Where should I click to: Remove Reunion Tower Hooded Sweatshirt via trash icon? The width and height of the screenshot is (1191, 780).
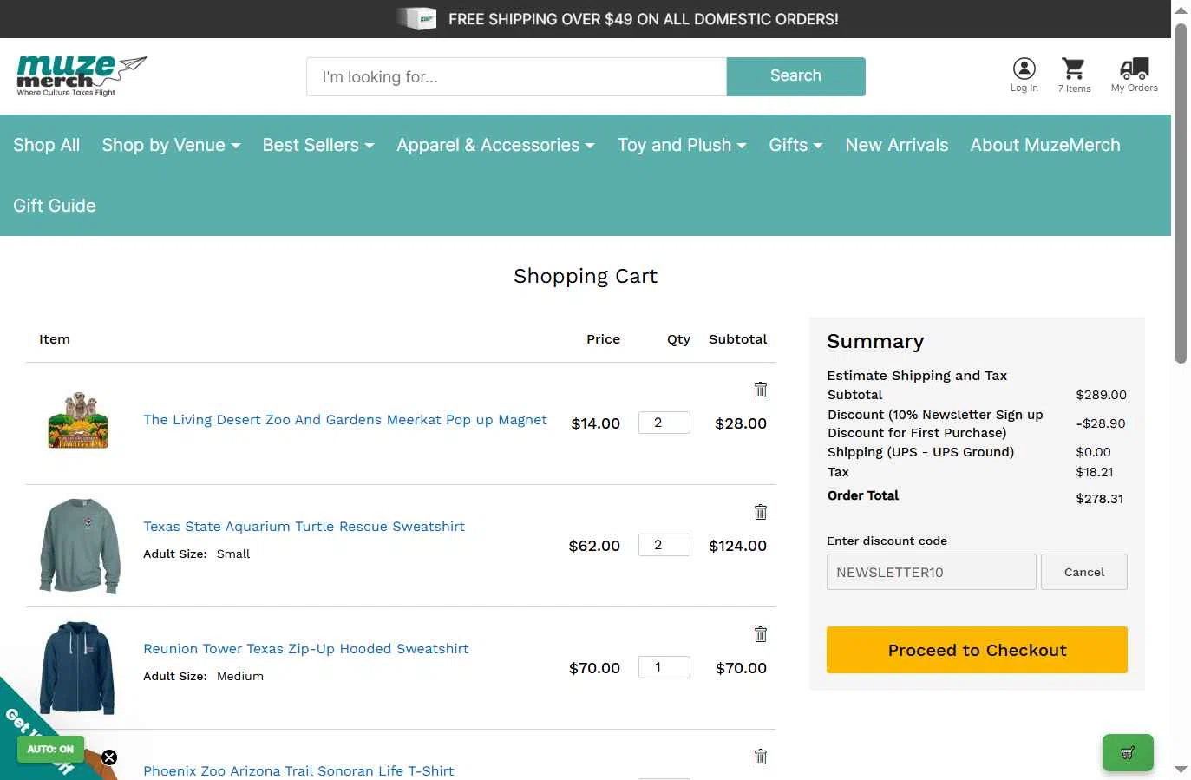click(761, 634)
